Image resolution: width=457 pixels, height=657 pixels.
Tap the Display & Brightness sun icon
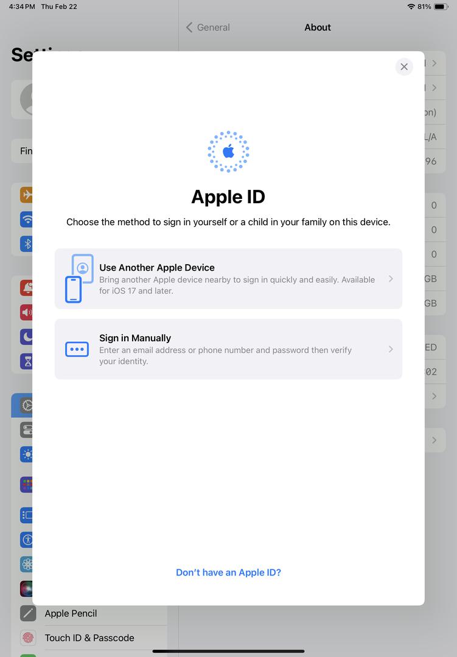[26, 454]
